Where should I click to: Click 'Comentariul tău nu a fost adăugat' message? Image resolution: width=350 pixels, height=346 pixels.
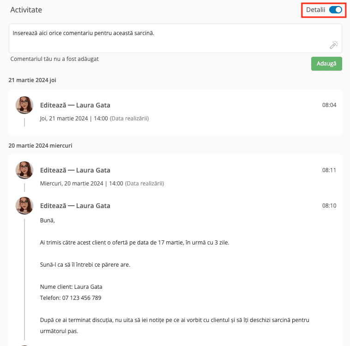54,59
